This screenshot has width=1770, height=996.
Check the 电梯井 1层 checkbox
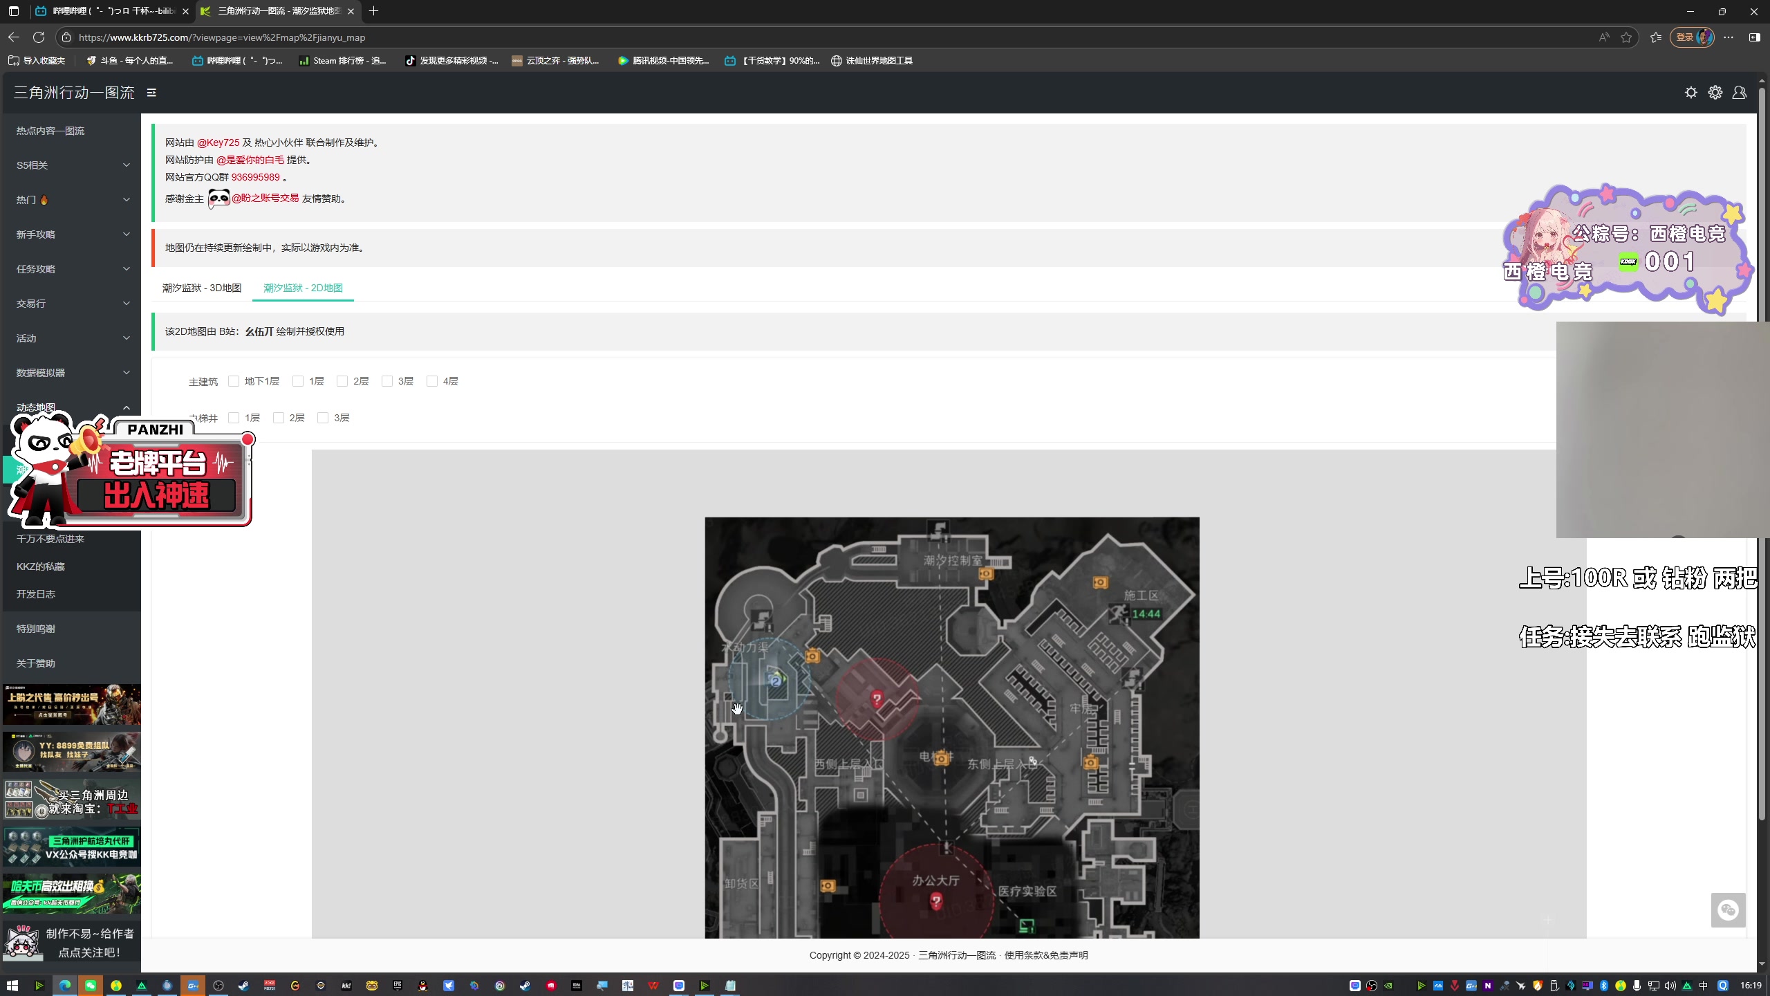[x=234, y=418]
